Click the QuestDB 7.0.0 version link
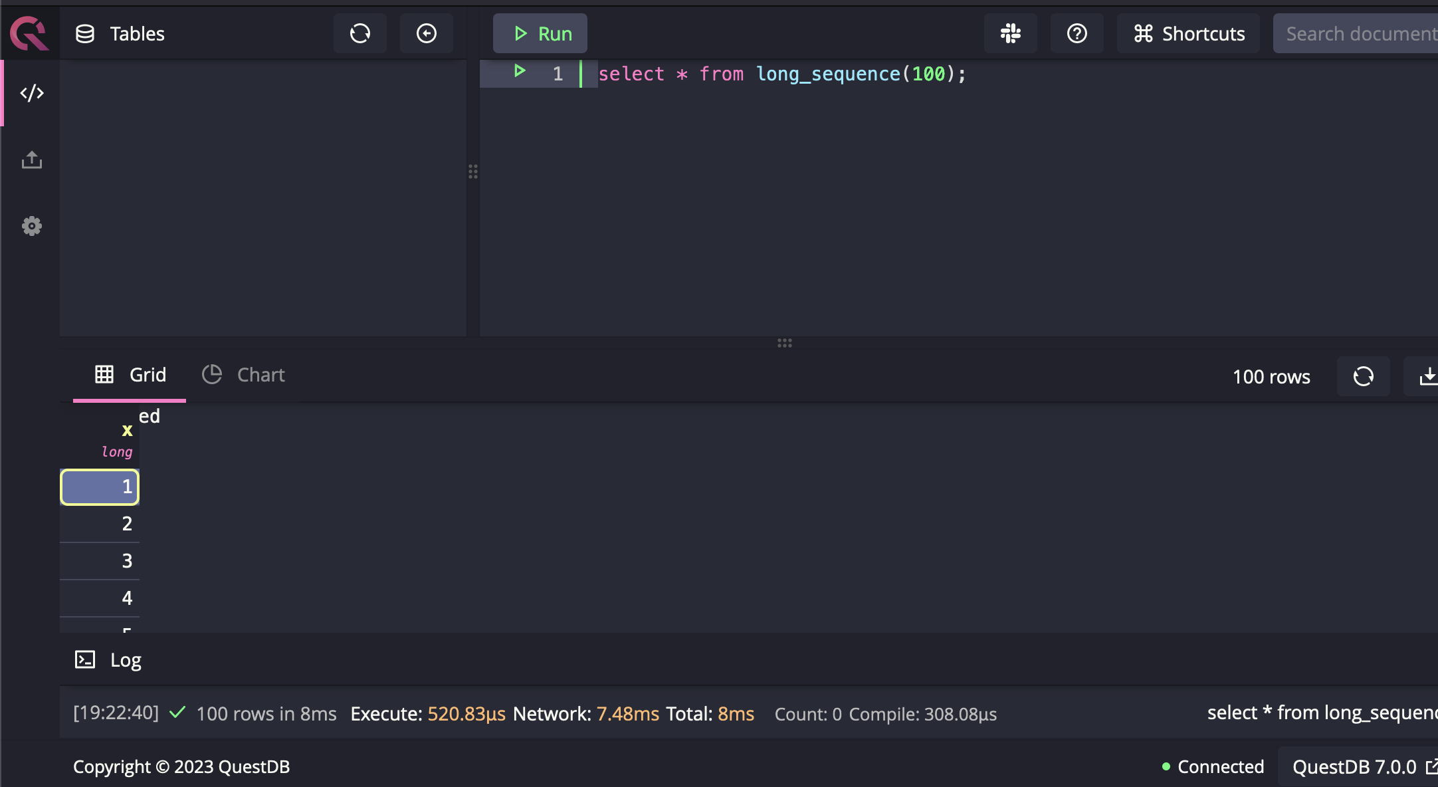 pyautogui.click(x=1358, y=766)
